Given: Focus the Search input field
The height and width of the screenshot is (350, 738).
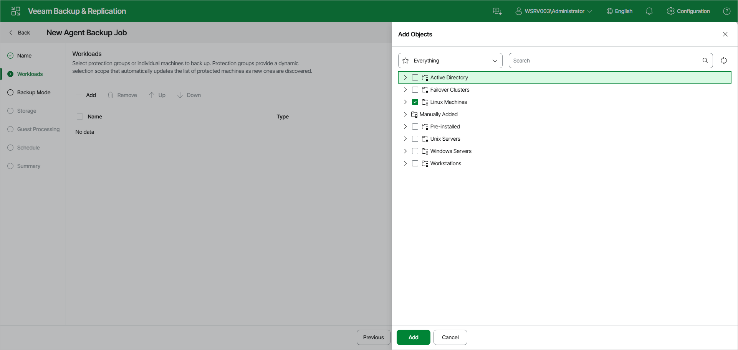Looking at the screenshot, I should (x=606, y=61).
